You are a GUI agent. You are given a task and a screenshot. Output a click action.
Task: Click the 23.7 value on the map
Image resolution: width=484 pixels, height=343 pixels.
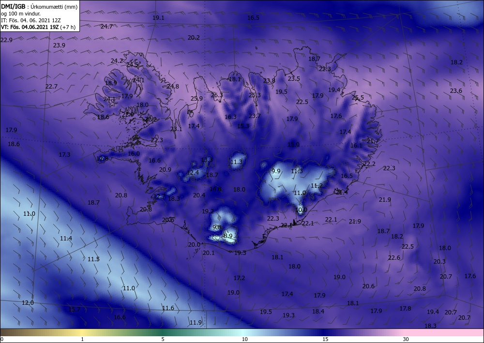coord(255,116)
